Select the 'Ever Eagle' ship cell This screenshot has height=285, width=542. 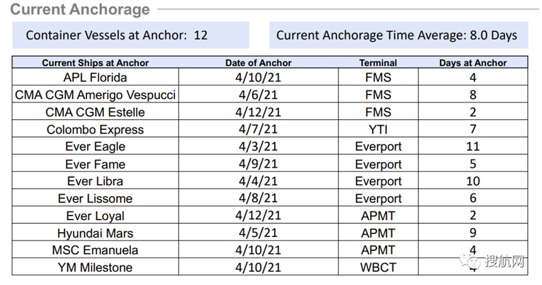pos(95,146)
